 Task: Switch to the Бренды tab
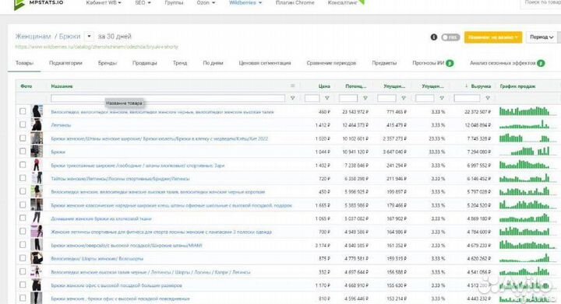[108, 63]
